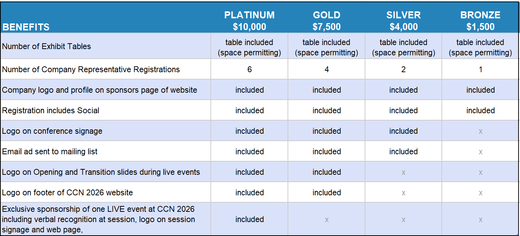
Task: Select Logo on footer of CCN 2026 website label
Action: [x=68, y=193]
